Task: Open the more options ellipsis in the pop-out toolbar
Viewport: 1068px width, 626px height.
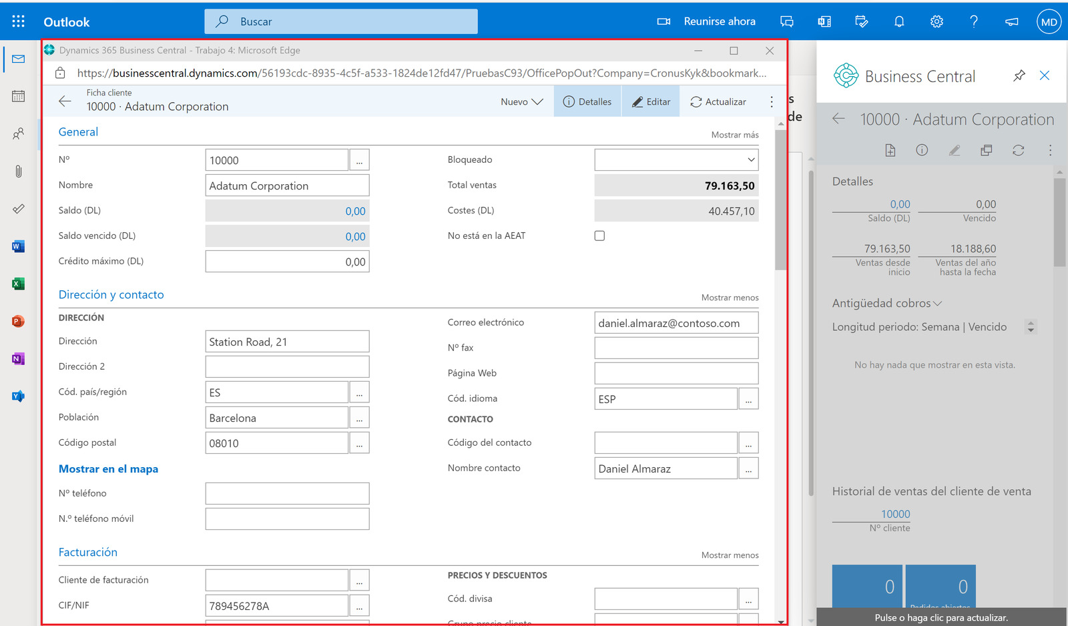Action: (x=772, y=101)
